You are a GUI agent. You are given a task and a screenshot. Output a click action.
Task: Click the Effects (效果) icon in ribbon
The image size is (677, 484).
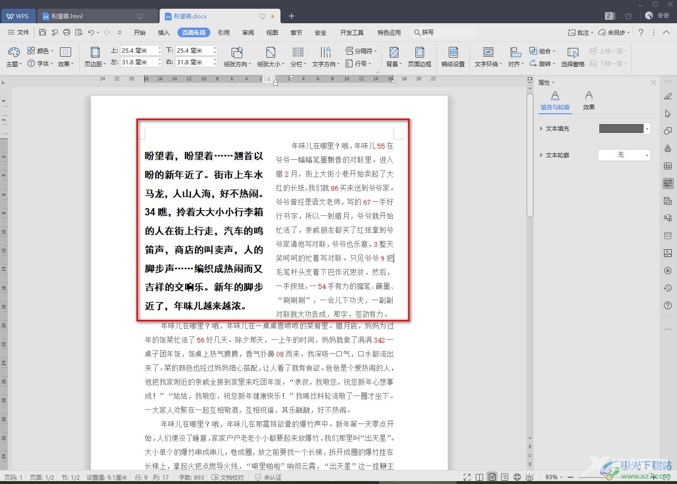[x=65, y=52]
